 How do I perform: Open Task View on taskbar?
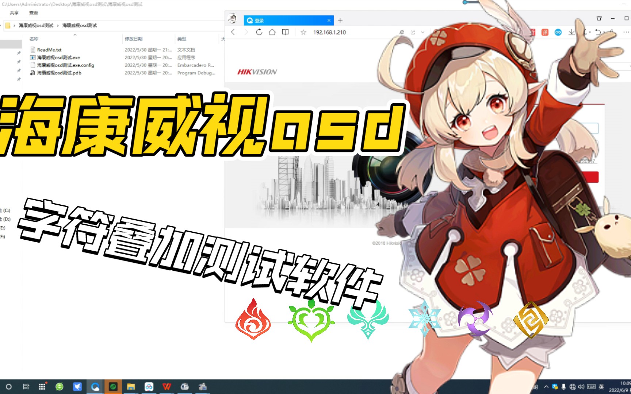pos(26,387)
